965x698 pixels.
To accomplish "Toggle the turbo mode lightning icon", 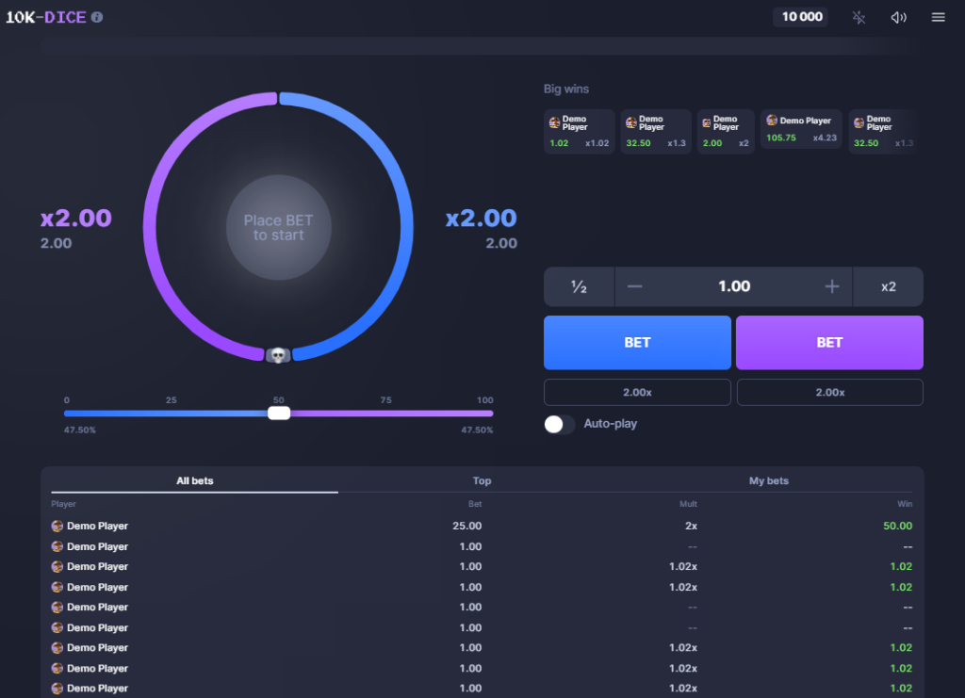I will click(x=859, y=16).
